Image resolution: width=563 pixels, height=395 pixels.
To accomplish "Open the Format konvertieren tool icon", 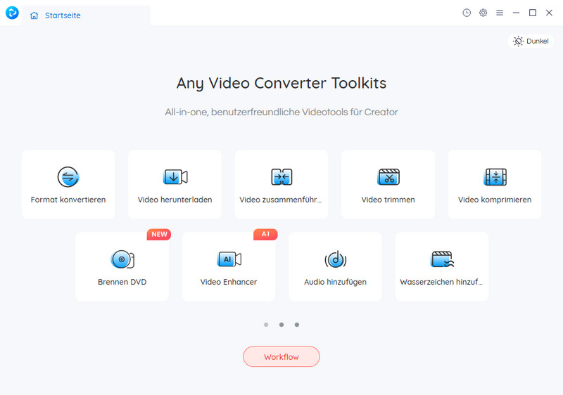I will tap(68, 176).
